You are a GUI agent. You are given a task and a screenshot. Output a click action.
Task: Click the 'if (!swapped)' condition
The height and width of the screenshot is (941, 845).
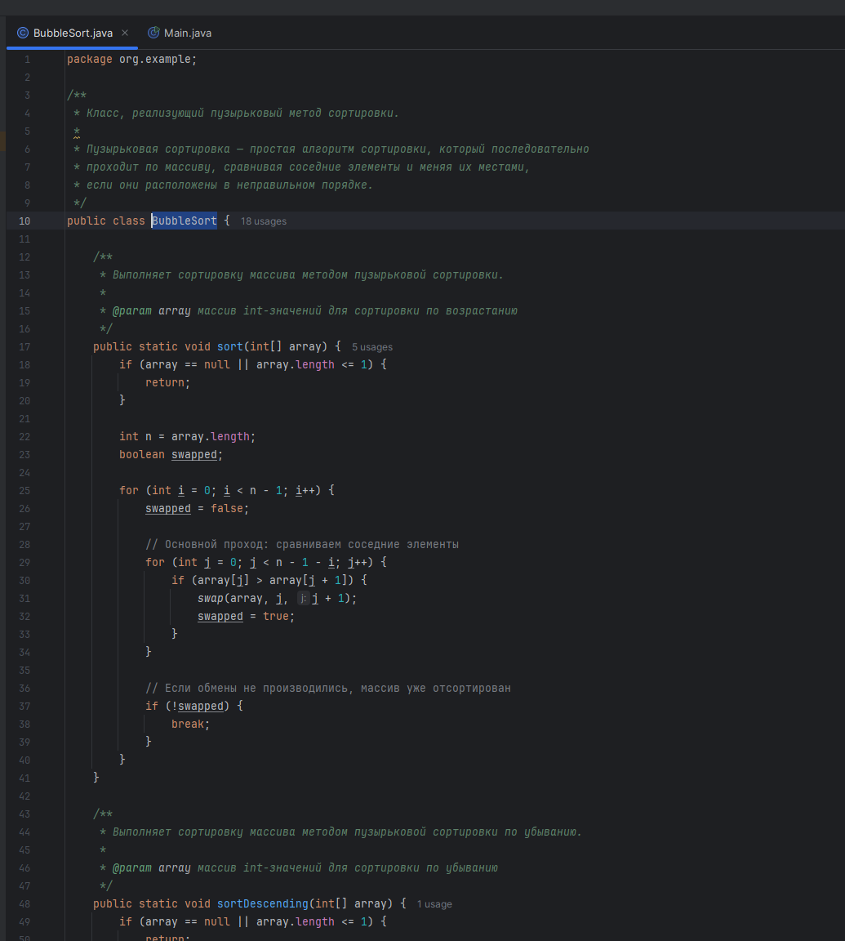(193, 707)
